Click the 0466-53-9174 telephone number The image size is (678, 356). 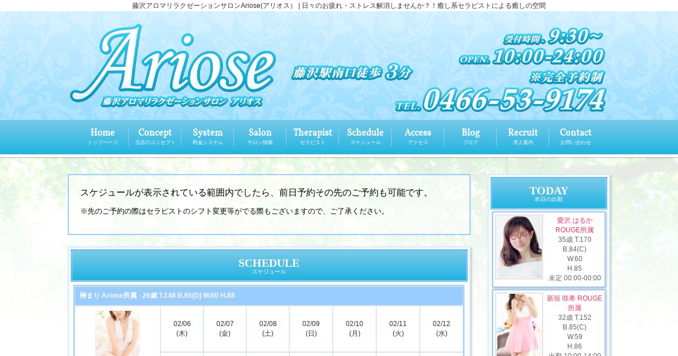pos(514,100)
